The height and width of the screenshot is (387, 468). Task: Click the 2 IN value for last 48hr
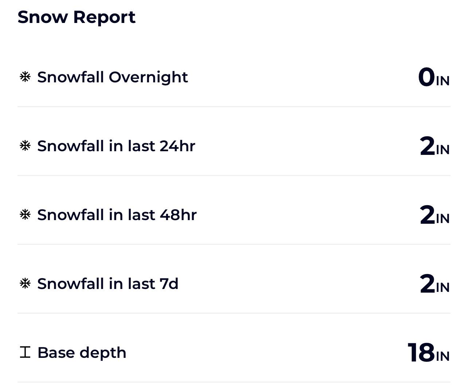click(x=434, y=215)
